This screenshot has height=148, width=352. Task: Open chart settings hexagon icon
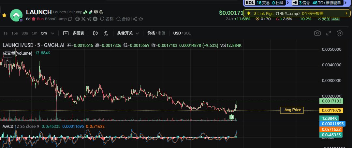[340, 33]
